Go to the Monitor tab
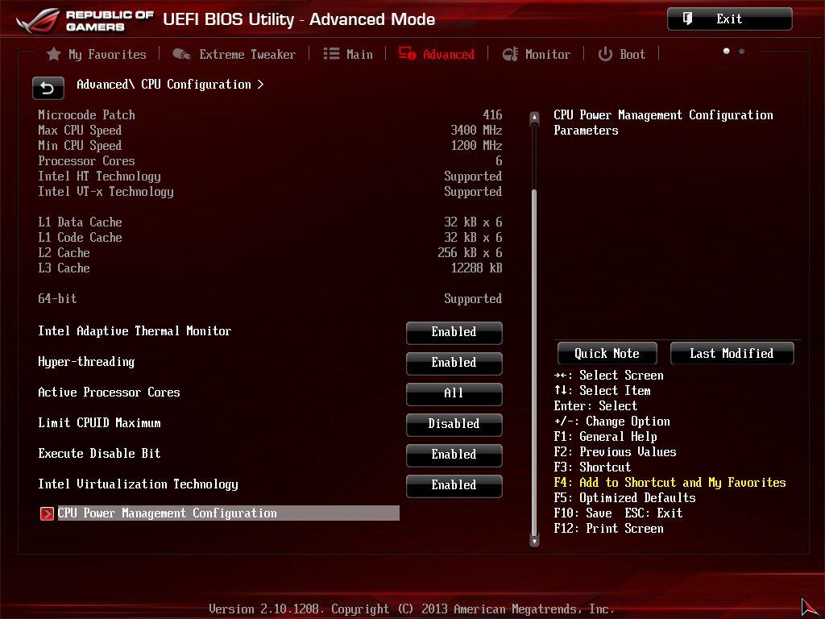This screenshot has width=825, height=619. pos(536,54)
